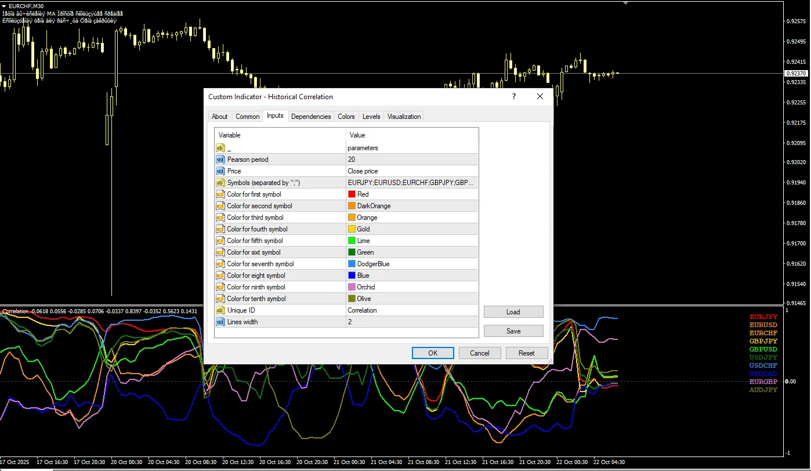
Task: Go to the Visualization tab
Action: click(404, 117)
